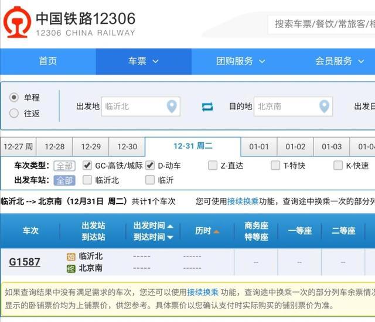Click the 一等座 column header
Image resolution: width=375 pixels, height=322 pixels.
[299, 231]
